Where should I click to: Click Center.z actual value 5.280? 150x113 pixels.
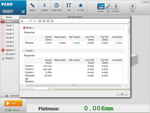[49, 72]
